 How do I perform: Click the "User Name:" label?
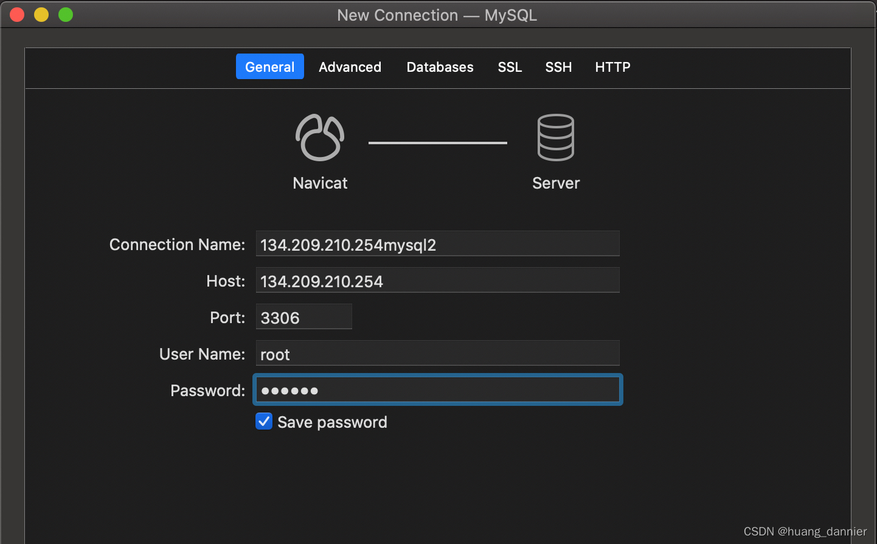(x=202, y=354)
